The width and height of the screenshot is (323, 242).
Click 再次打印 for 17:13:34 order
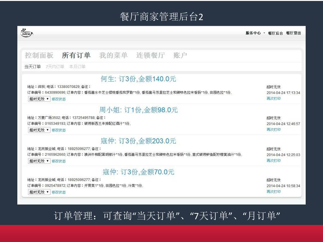(x=273, y=99)
